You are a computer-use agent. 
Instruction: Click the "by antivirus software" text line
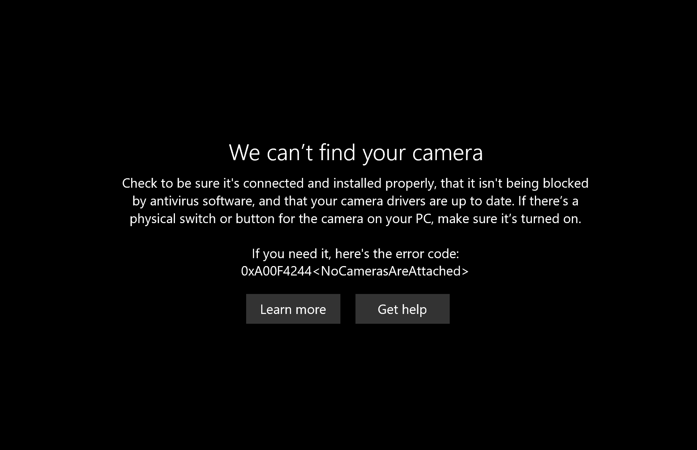[355, 201]
